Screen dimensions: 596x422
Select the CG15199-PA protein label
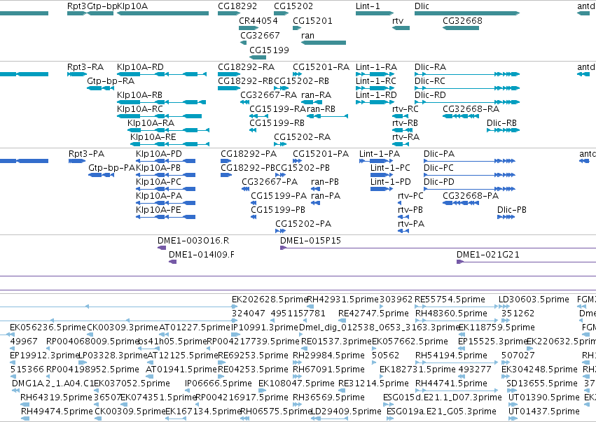[279, 196]
